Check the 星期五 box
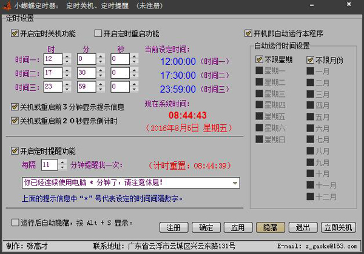 coord(259,116)
